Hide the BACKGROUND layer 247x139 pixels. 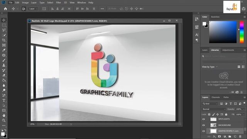click(x=203, y=125)
